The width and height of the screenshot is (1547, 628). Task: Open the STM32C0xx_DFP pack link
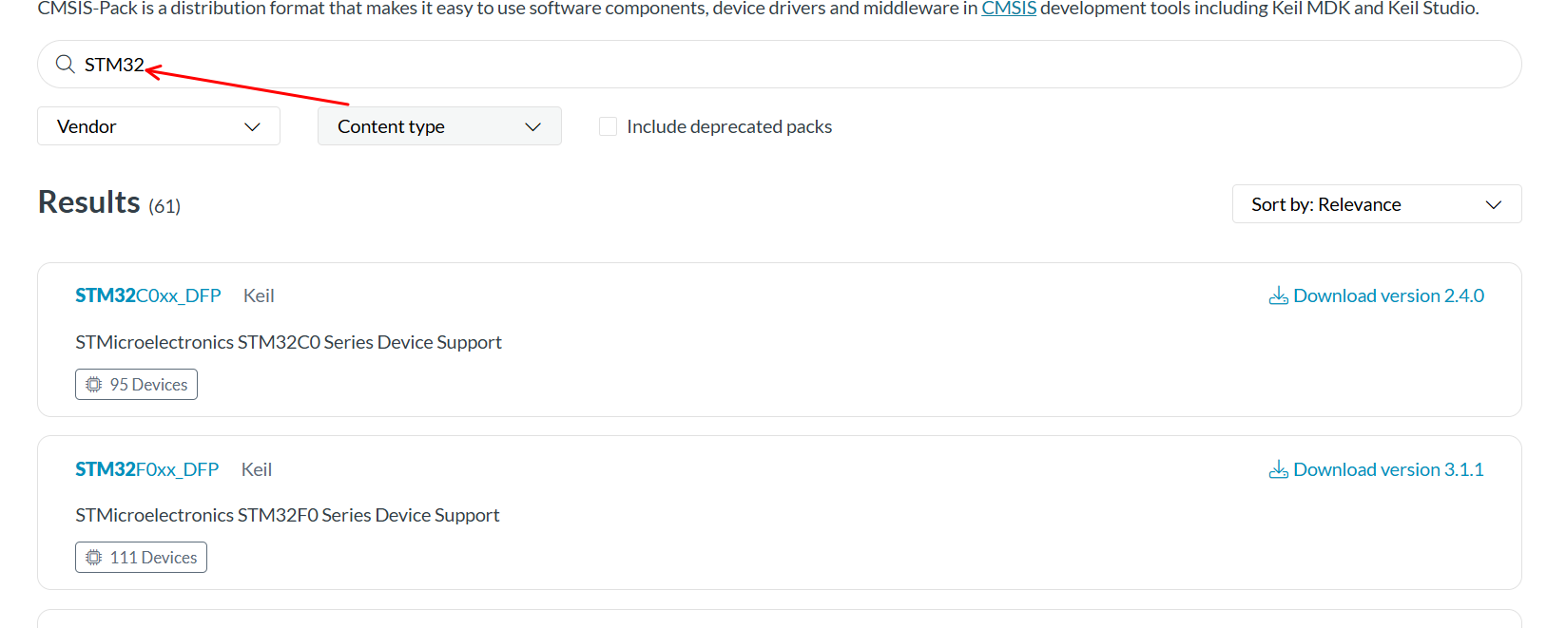point(148,295)
